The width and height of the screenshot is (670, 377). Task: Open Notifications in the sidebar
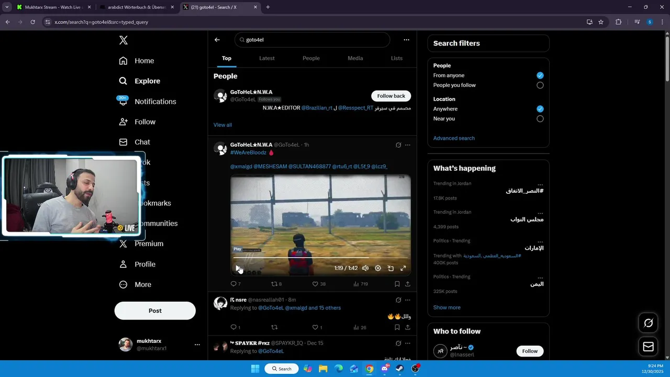pos(148,102)
